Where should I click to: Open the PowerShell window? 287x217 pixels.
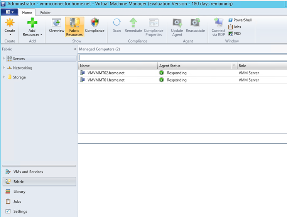(240, 20)
